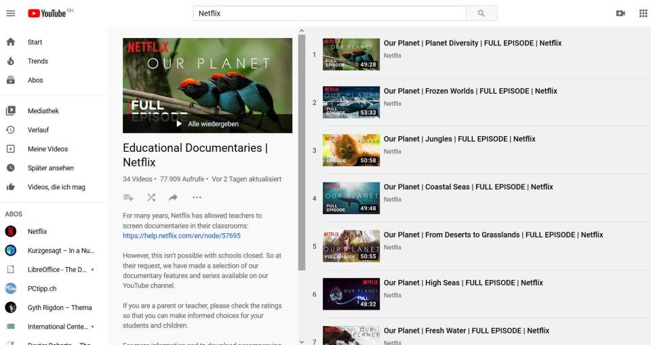Open High Seas full episode title
Image resolution: width=651 pixels, height=345 pixels.
463,283
